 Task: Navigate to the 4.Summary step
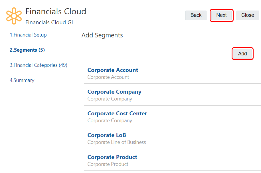click(22, 80)
